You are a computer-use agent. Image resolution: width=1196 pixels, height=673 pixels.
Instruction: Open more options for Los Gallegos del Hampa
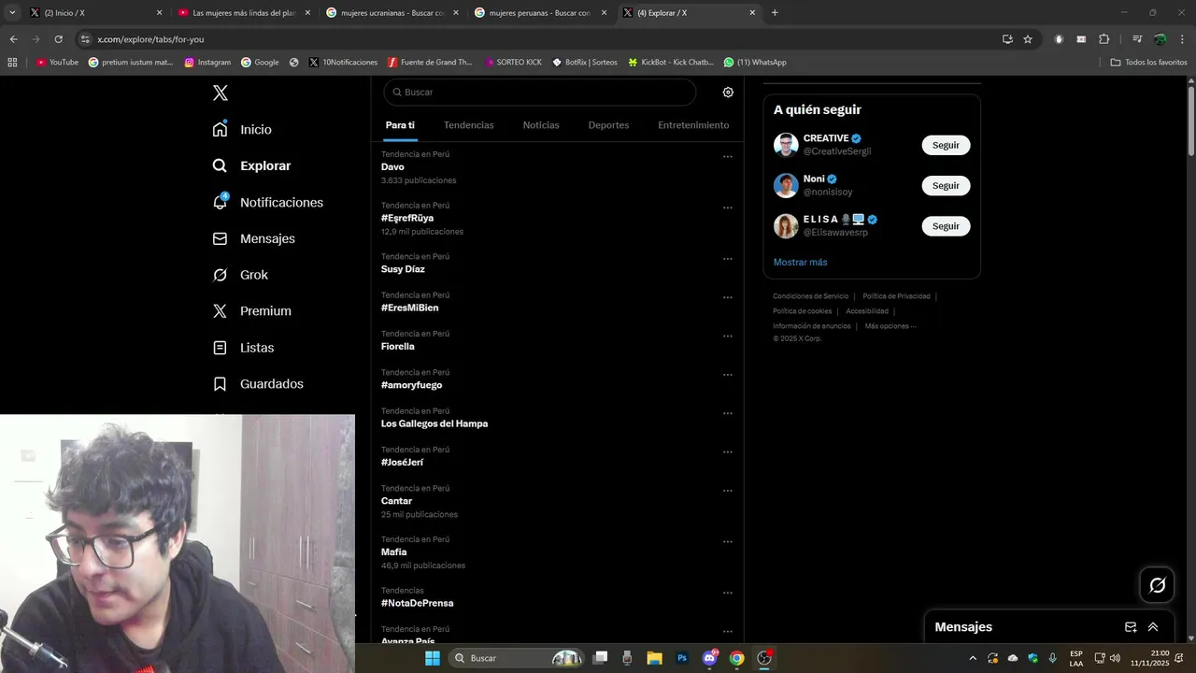tap(728, 413)
